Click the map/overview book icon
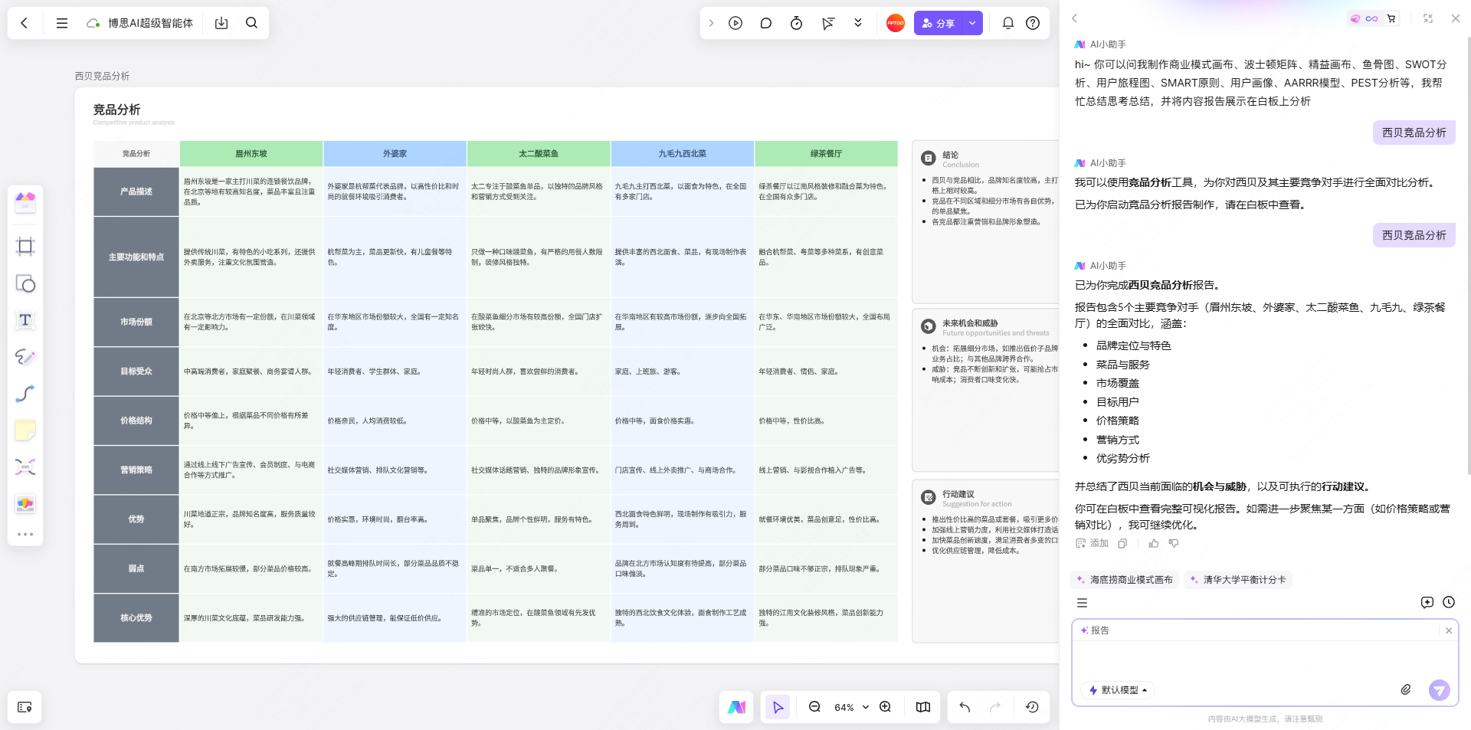1471x730 pixels. tap(923, 707)
